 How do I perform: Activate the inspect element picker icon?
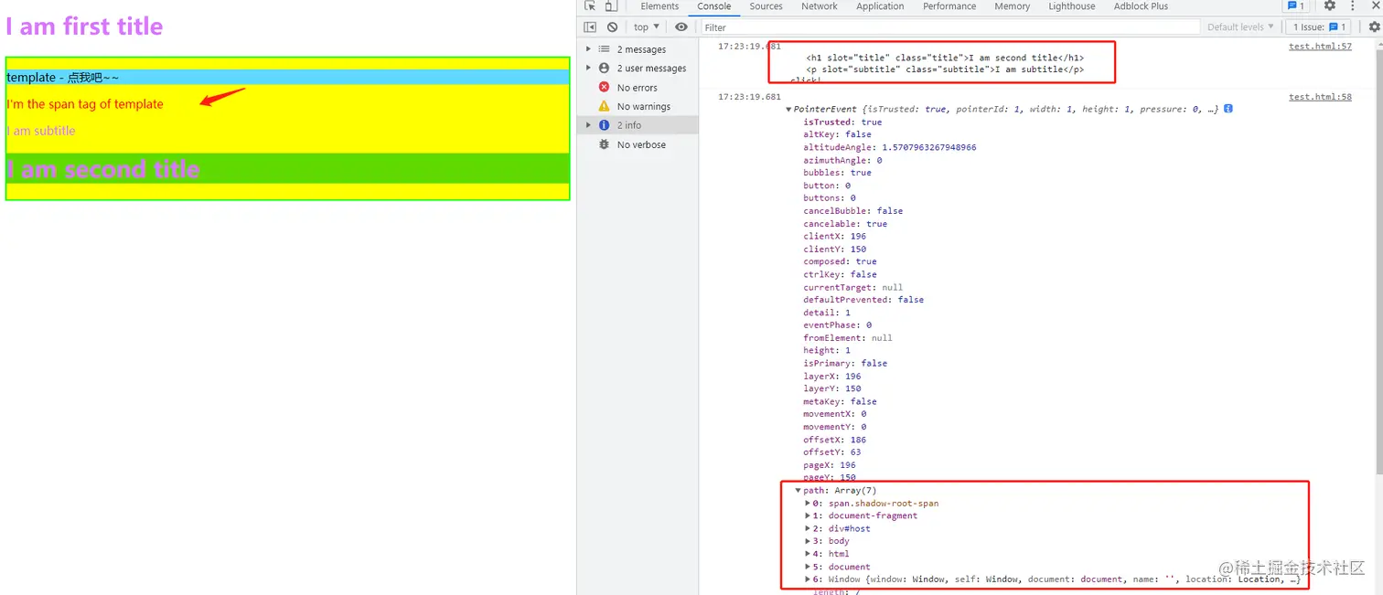pos(590,5)
